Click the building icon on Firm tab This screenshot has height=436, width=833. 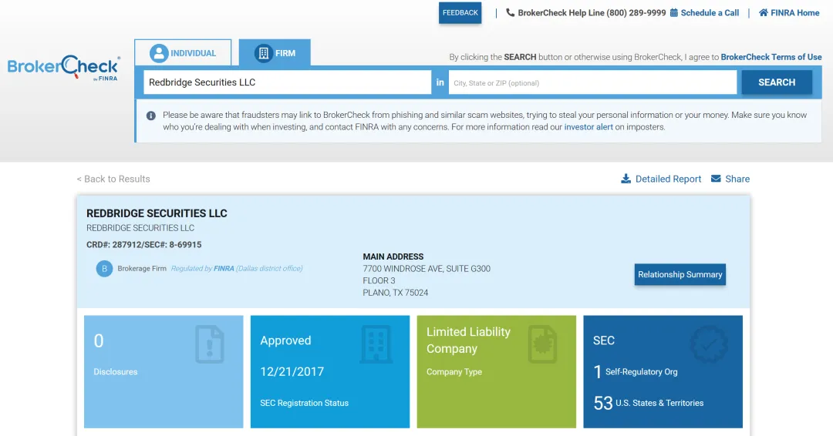tap(264, 53)
